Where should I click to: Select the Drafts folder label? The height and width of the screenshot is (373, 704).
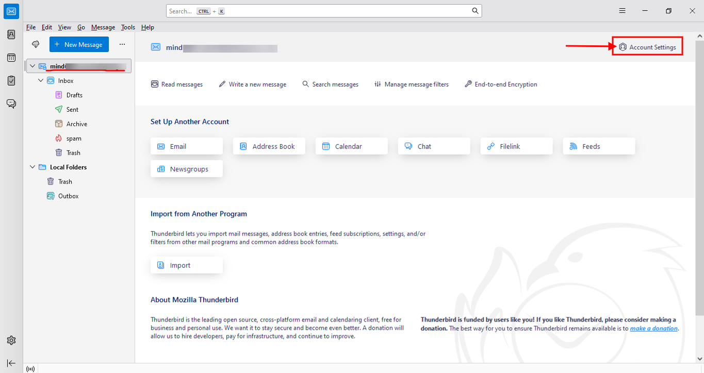(74, 95)
